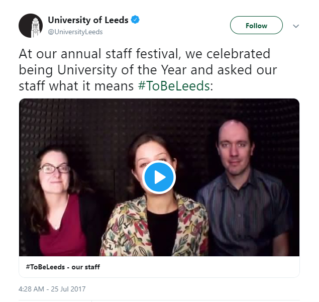
Task: Visit the @UniversityLeeds handle
Action: tap(75, 32)
